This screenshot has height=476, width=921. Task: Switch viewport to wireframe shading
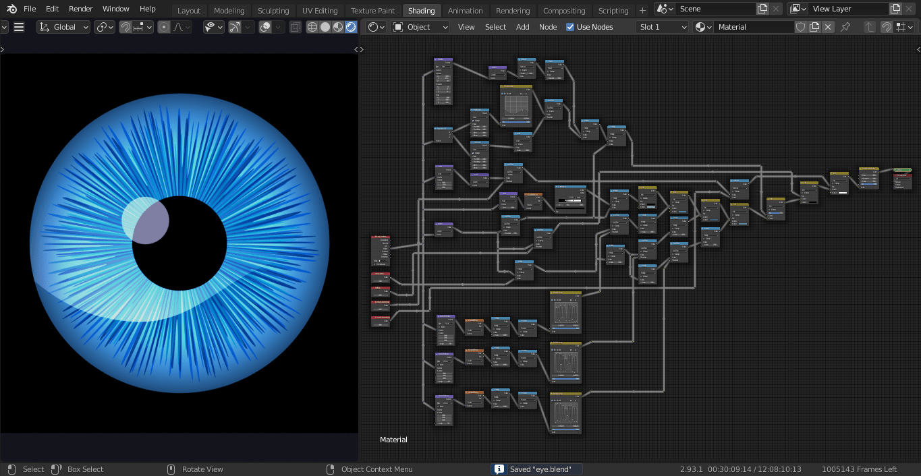tap(312, 27)
